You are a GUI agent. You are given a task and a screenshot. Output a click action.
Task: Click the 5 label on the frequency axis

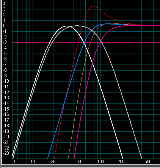pos(15,162)
